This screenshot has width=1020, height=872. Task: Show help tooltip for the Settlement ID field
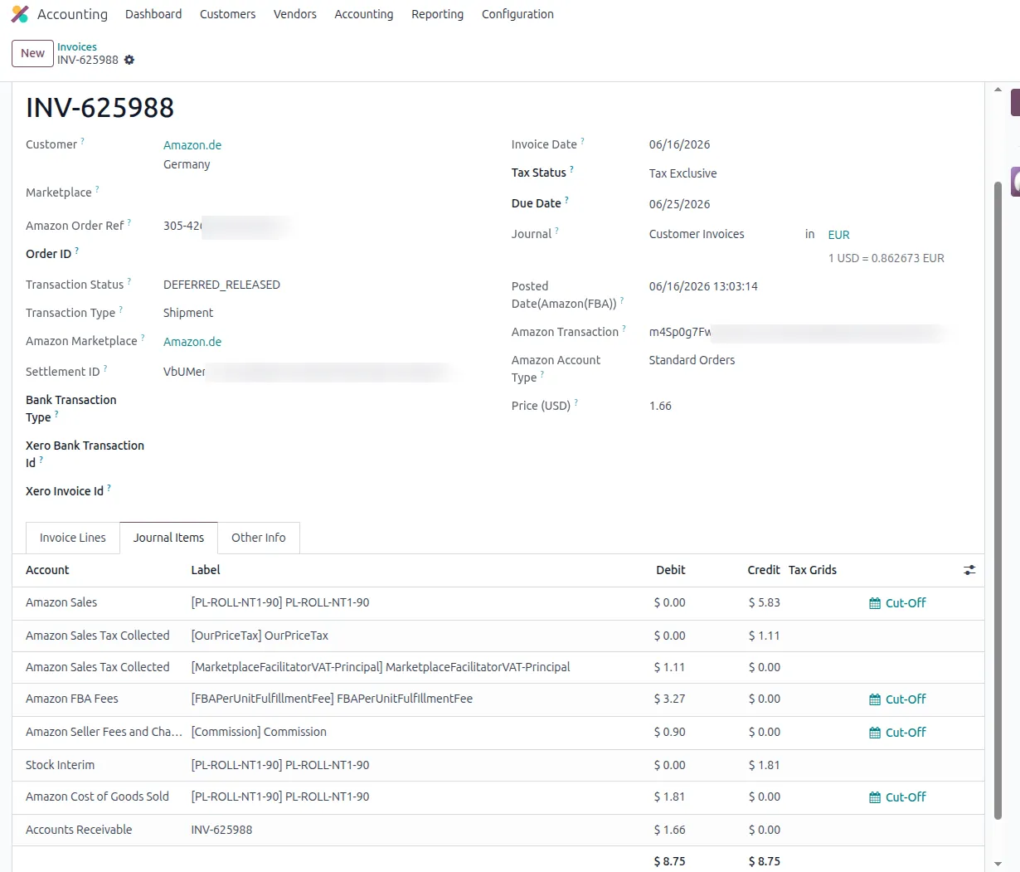click(x=105, y=368)
